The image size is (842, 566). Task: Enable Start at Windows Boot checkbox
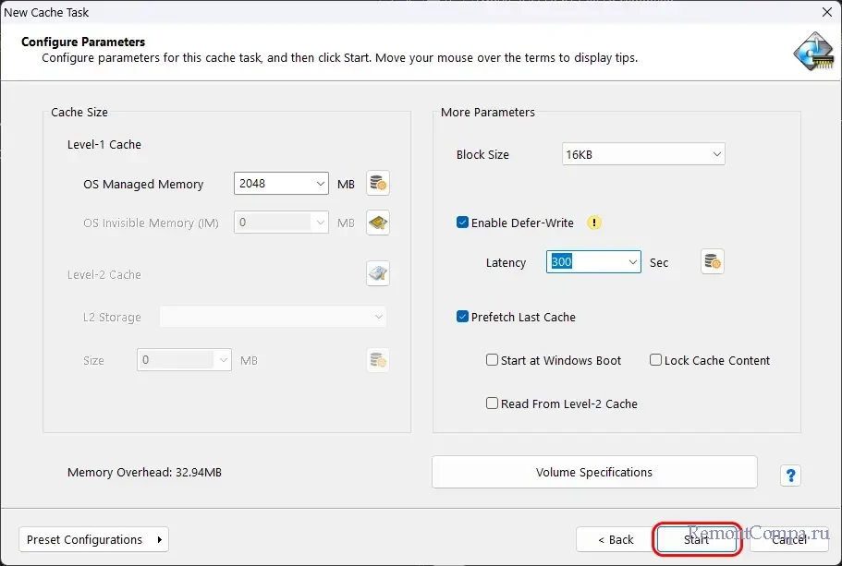click(x=493, y=360)
